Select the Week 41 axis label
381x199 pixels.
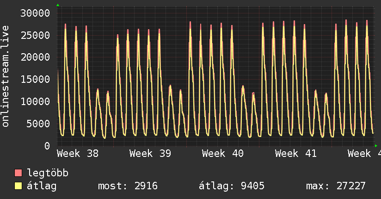click(296, 154)
